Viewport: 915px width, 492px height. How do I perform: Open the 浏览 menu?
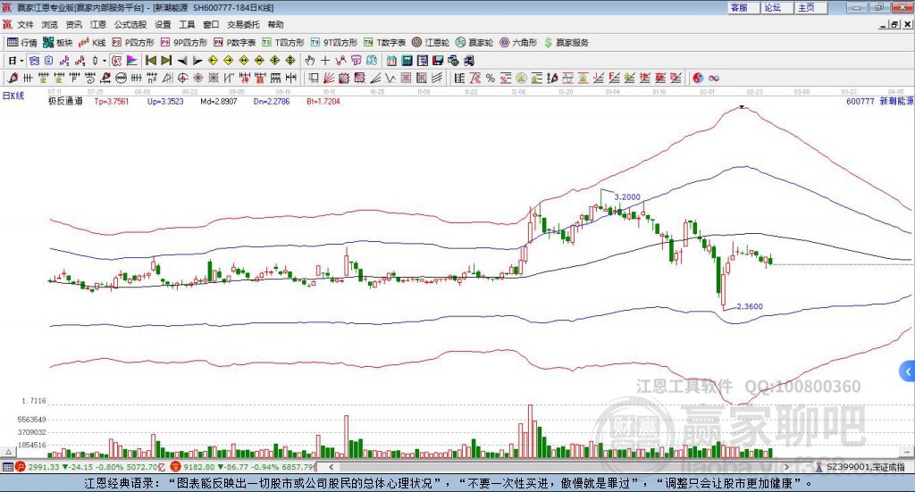pos(50,24)
